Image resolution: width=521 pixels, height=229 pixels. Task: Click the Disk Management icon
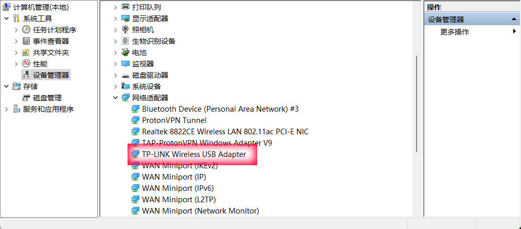click(26, 98)
